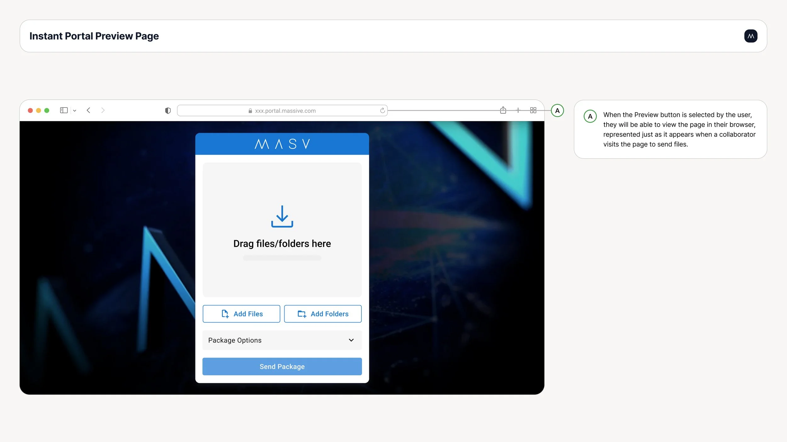The width and height of the screenshot is (787, 442).
Task: Select the Add Folders folder icon
Action: (x=302, y=314)
